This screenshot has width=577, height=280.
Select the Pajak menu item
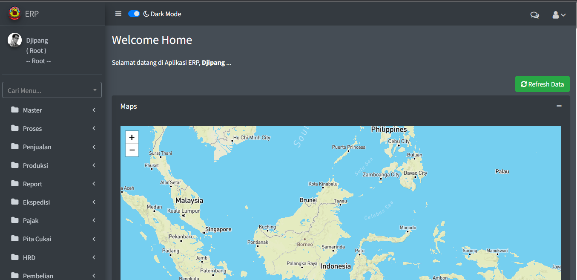(x=31, y=221)
